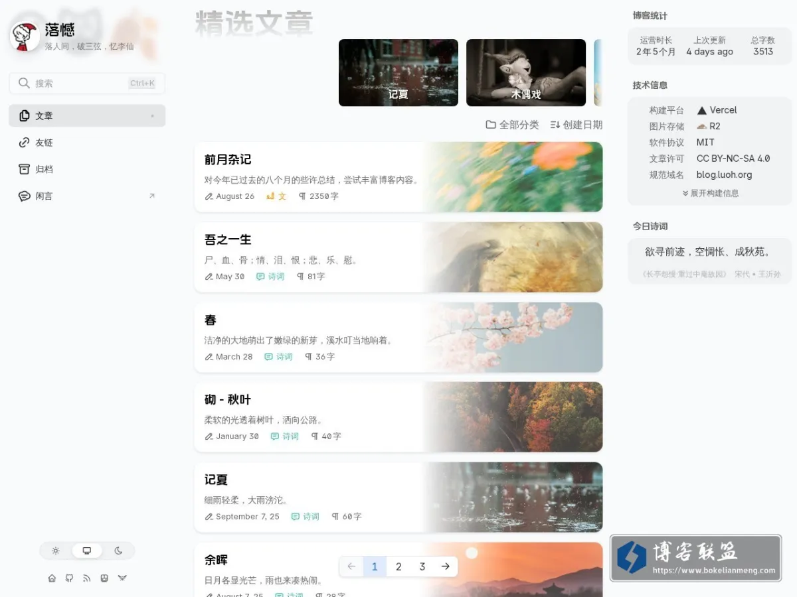Click the 诗词 tag on the 春 article
Image resolution: width=797 pixels, height=597 pixels.
(x=278, y=357)
